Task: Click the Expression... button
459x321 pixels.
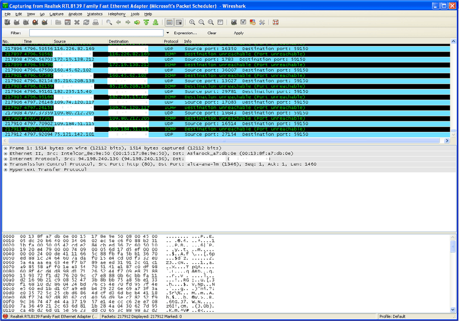Action: pos(185,33)
